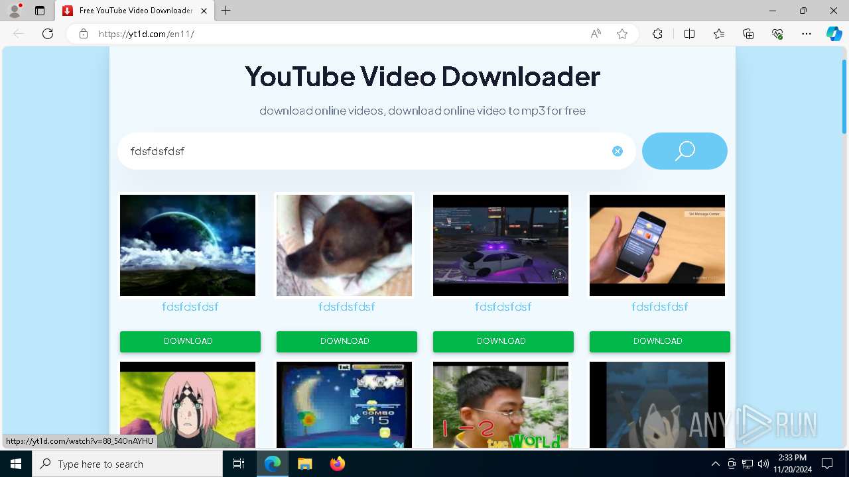
Task: Open tab actions menu icon
Action: 40,11
